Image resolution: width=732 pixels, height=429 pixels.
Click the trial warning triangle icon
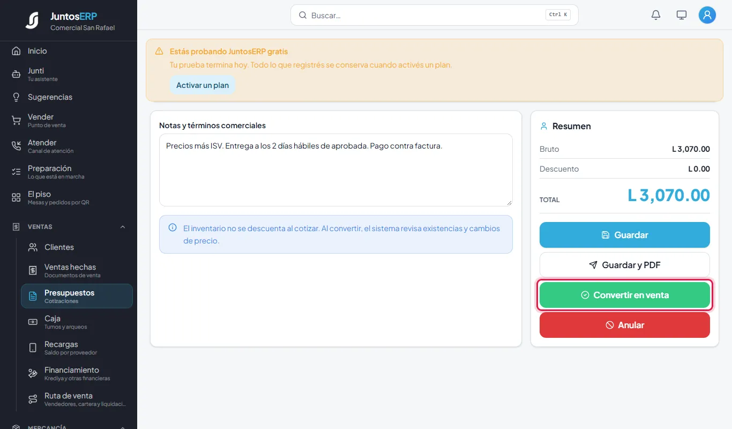pyautogui.click(x=159, y=51)
